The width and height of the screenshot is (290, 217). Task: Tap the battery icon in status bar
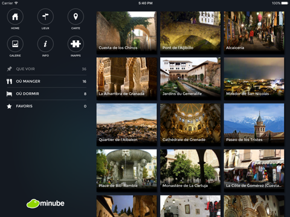click(285, 3)
